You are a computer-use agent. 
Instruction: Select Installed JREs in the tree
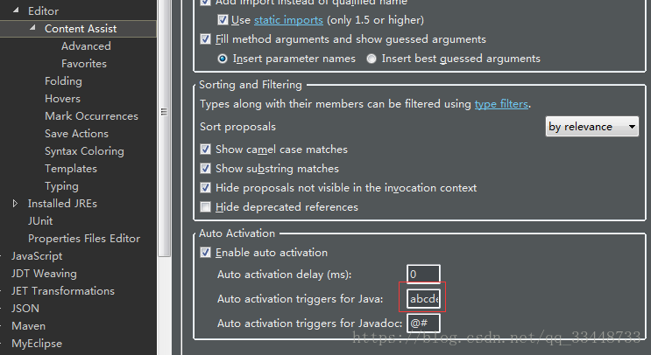pos(62,204)
